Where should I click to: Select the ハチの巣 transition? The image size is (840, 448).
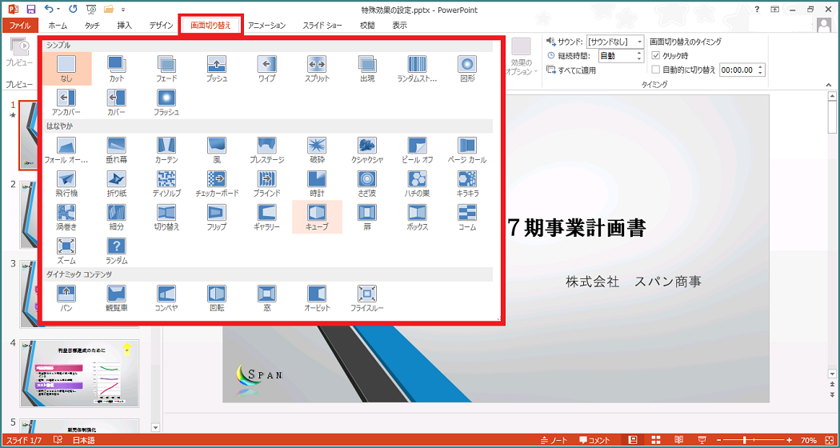click(418, 184)
